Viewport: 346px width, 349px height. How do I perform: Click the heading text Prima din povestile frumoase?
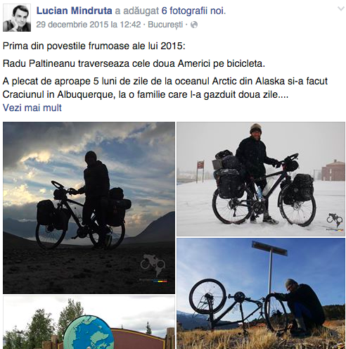(94, 46)
